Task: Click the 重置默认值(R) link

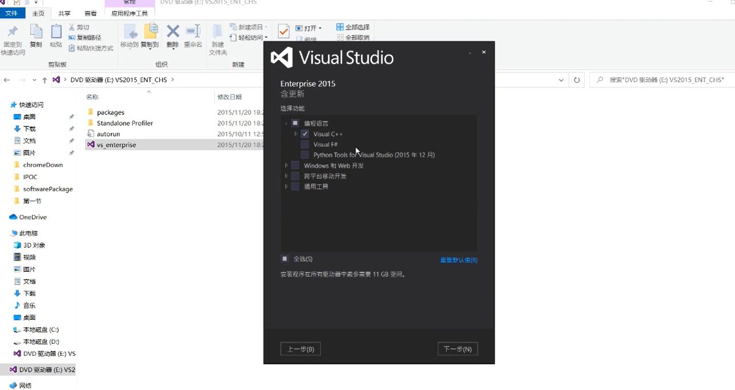Action: [459, 260]
